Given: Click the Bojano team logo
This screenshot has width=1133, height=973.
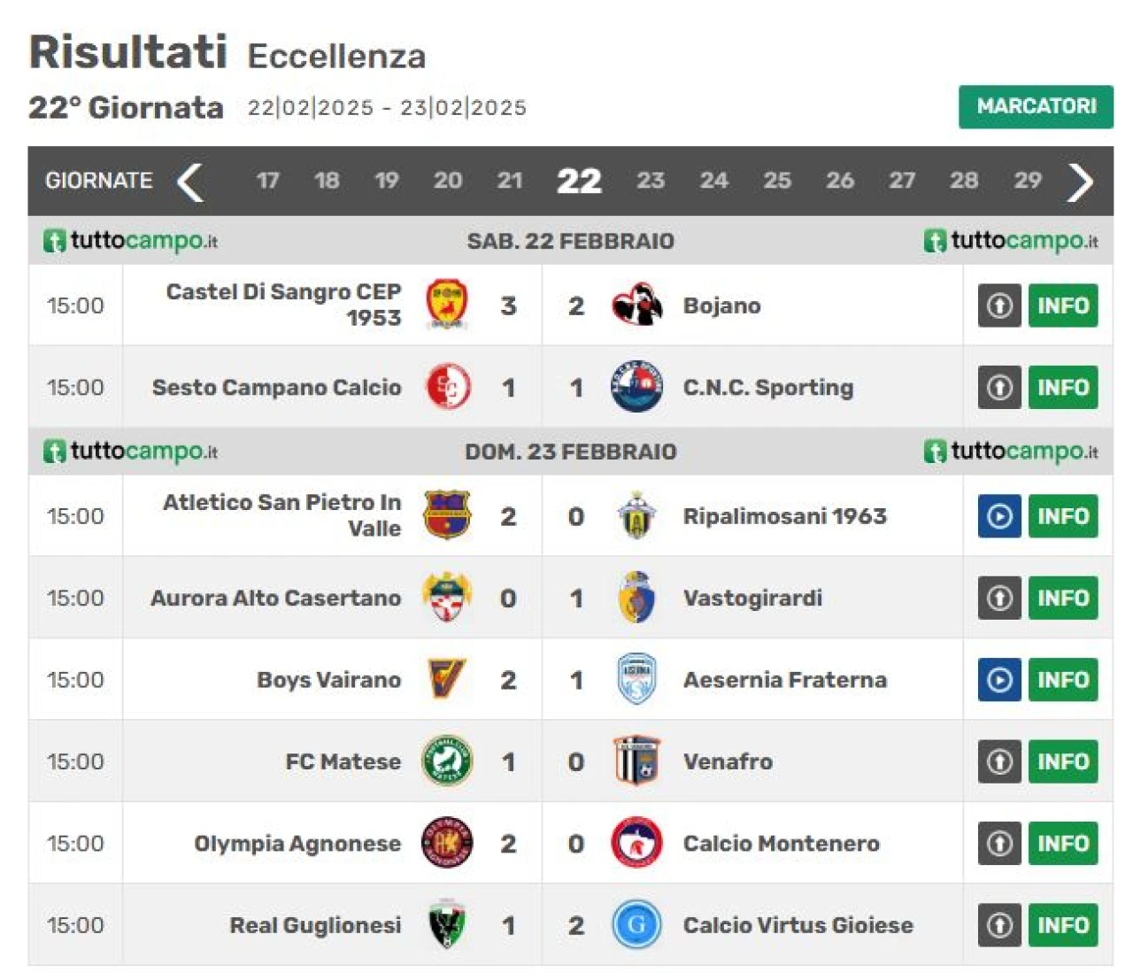Looking at the screenshot, I should [x=636, y=305].
